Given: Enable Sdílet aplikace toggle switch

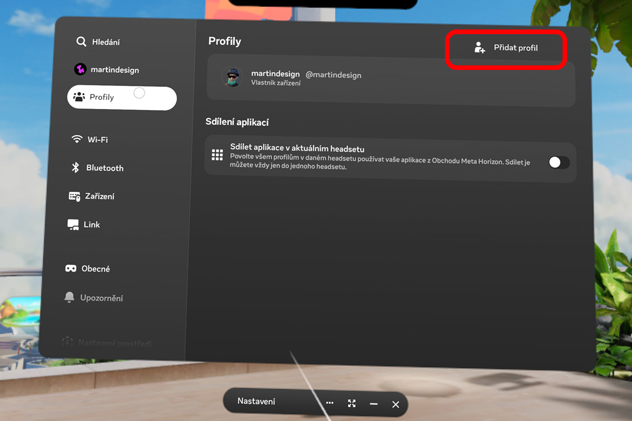Looking at the screenshot, I should pos(559,162).
